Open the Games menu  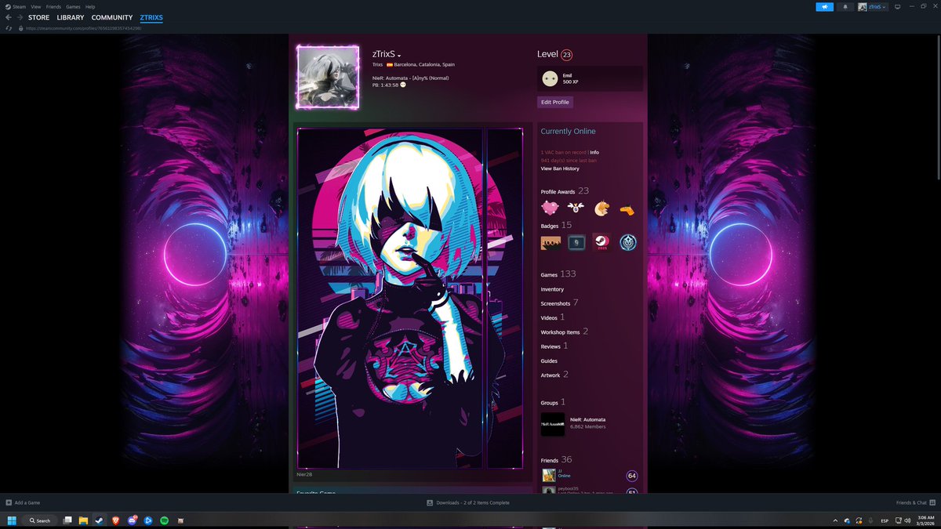pos(73,6)
